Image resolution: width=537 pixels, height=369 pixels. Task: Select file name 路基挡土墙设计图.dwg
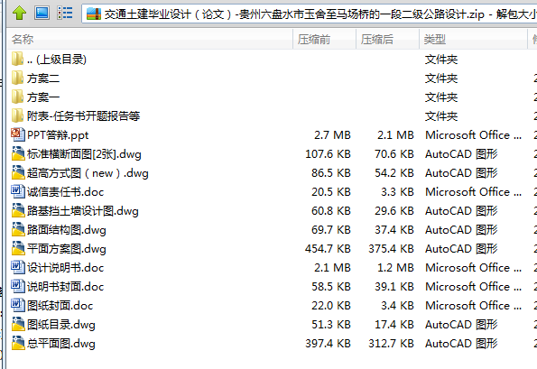83,211
